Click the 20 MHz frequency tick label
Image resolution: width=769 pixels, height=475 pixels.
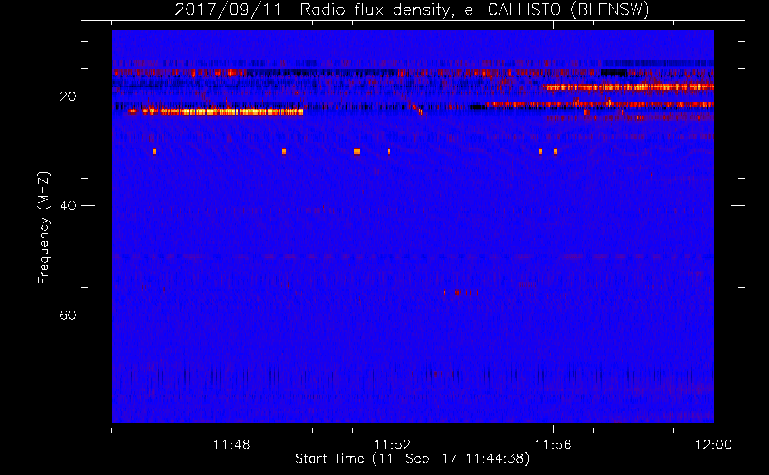[x=68, y=96]
